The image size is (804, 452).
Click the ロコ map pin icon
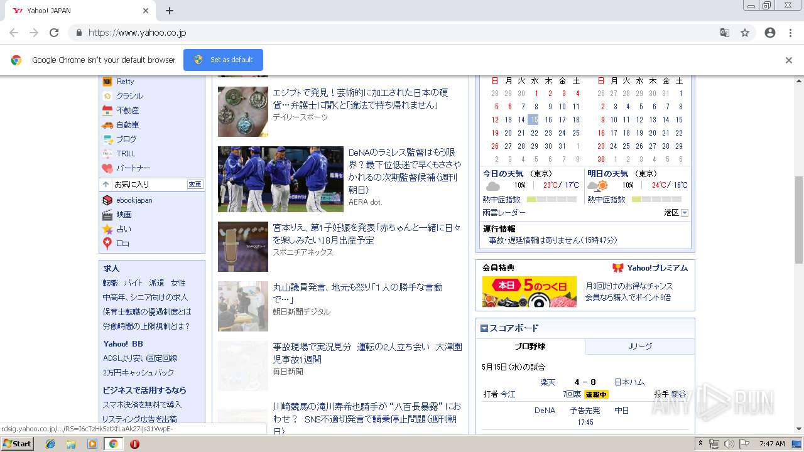(x=107, y=244)
